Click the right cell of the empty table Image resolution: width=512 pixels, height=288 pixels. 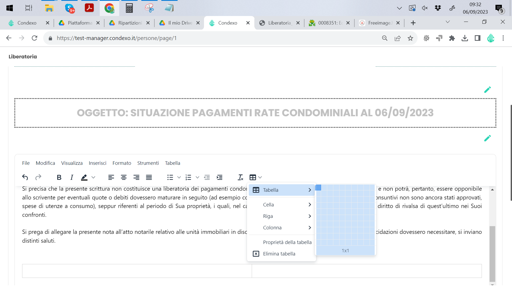coord(367,271)
